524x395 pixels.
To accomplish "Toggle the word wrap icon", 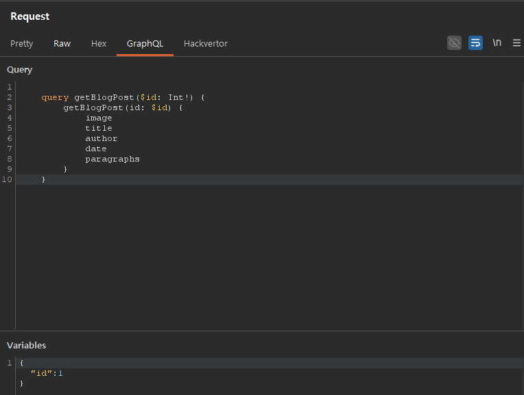I will point(475,43).
